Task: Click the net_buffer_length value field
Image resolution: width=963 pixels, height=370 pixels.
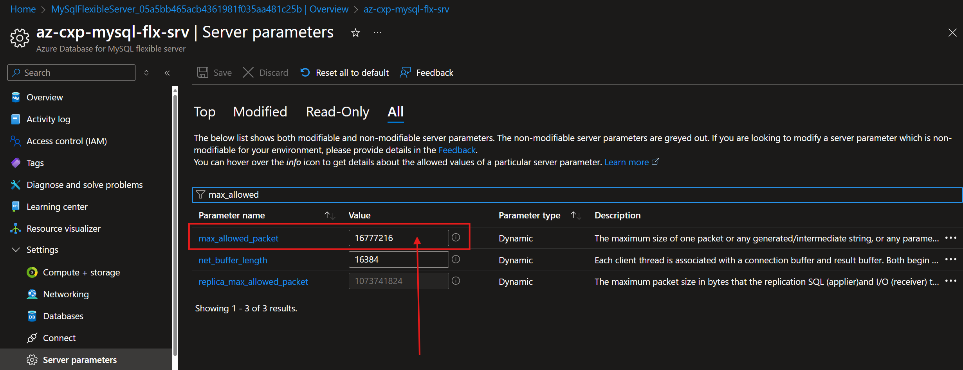Action: pyautogui.click(x=399, y=259)
